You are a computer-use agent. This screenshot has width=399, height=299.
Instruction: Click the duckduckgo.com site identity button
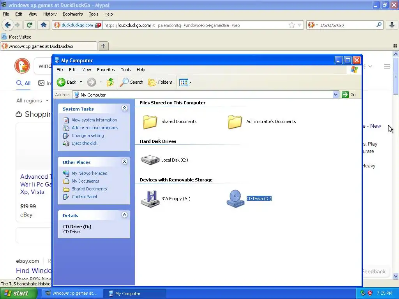click(78, 25)
